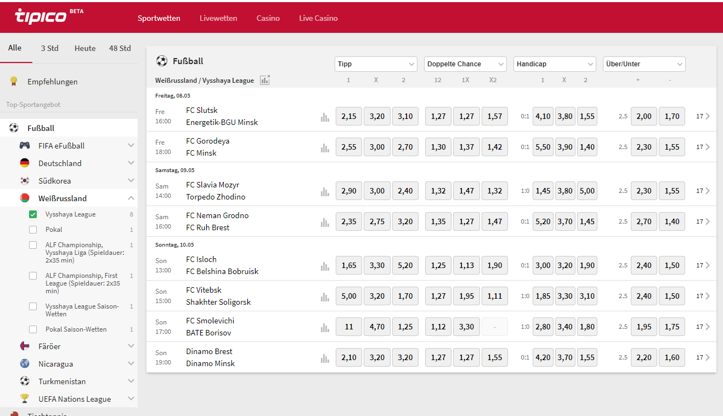Select the 3 Std time filter

(x=49, y=48)
